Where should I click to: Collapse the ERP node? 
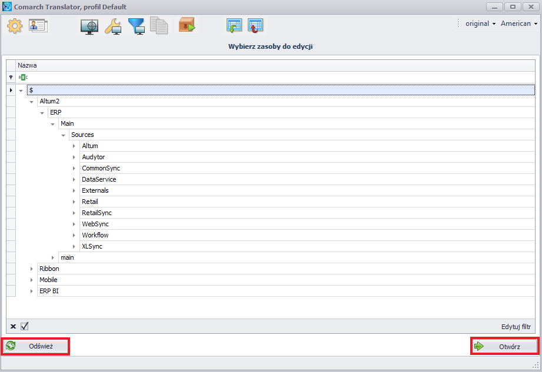[42, 113]
